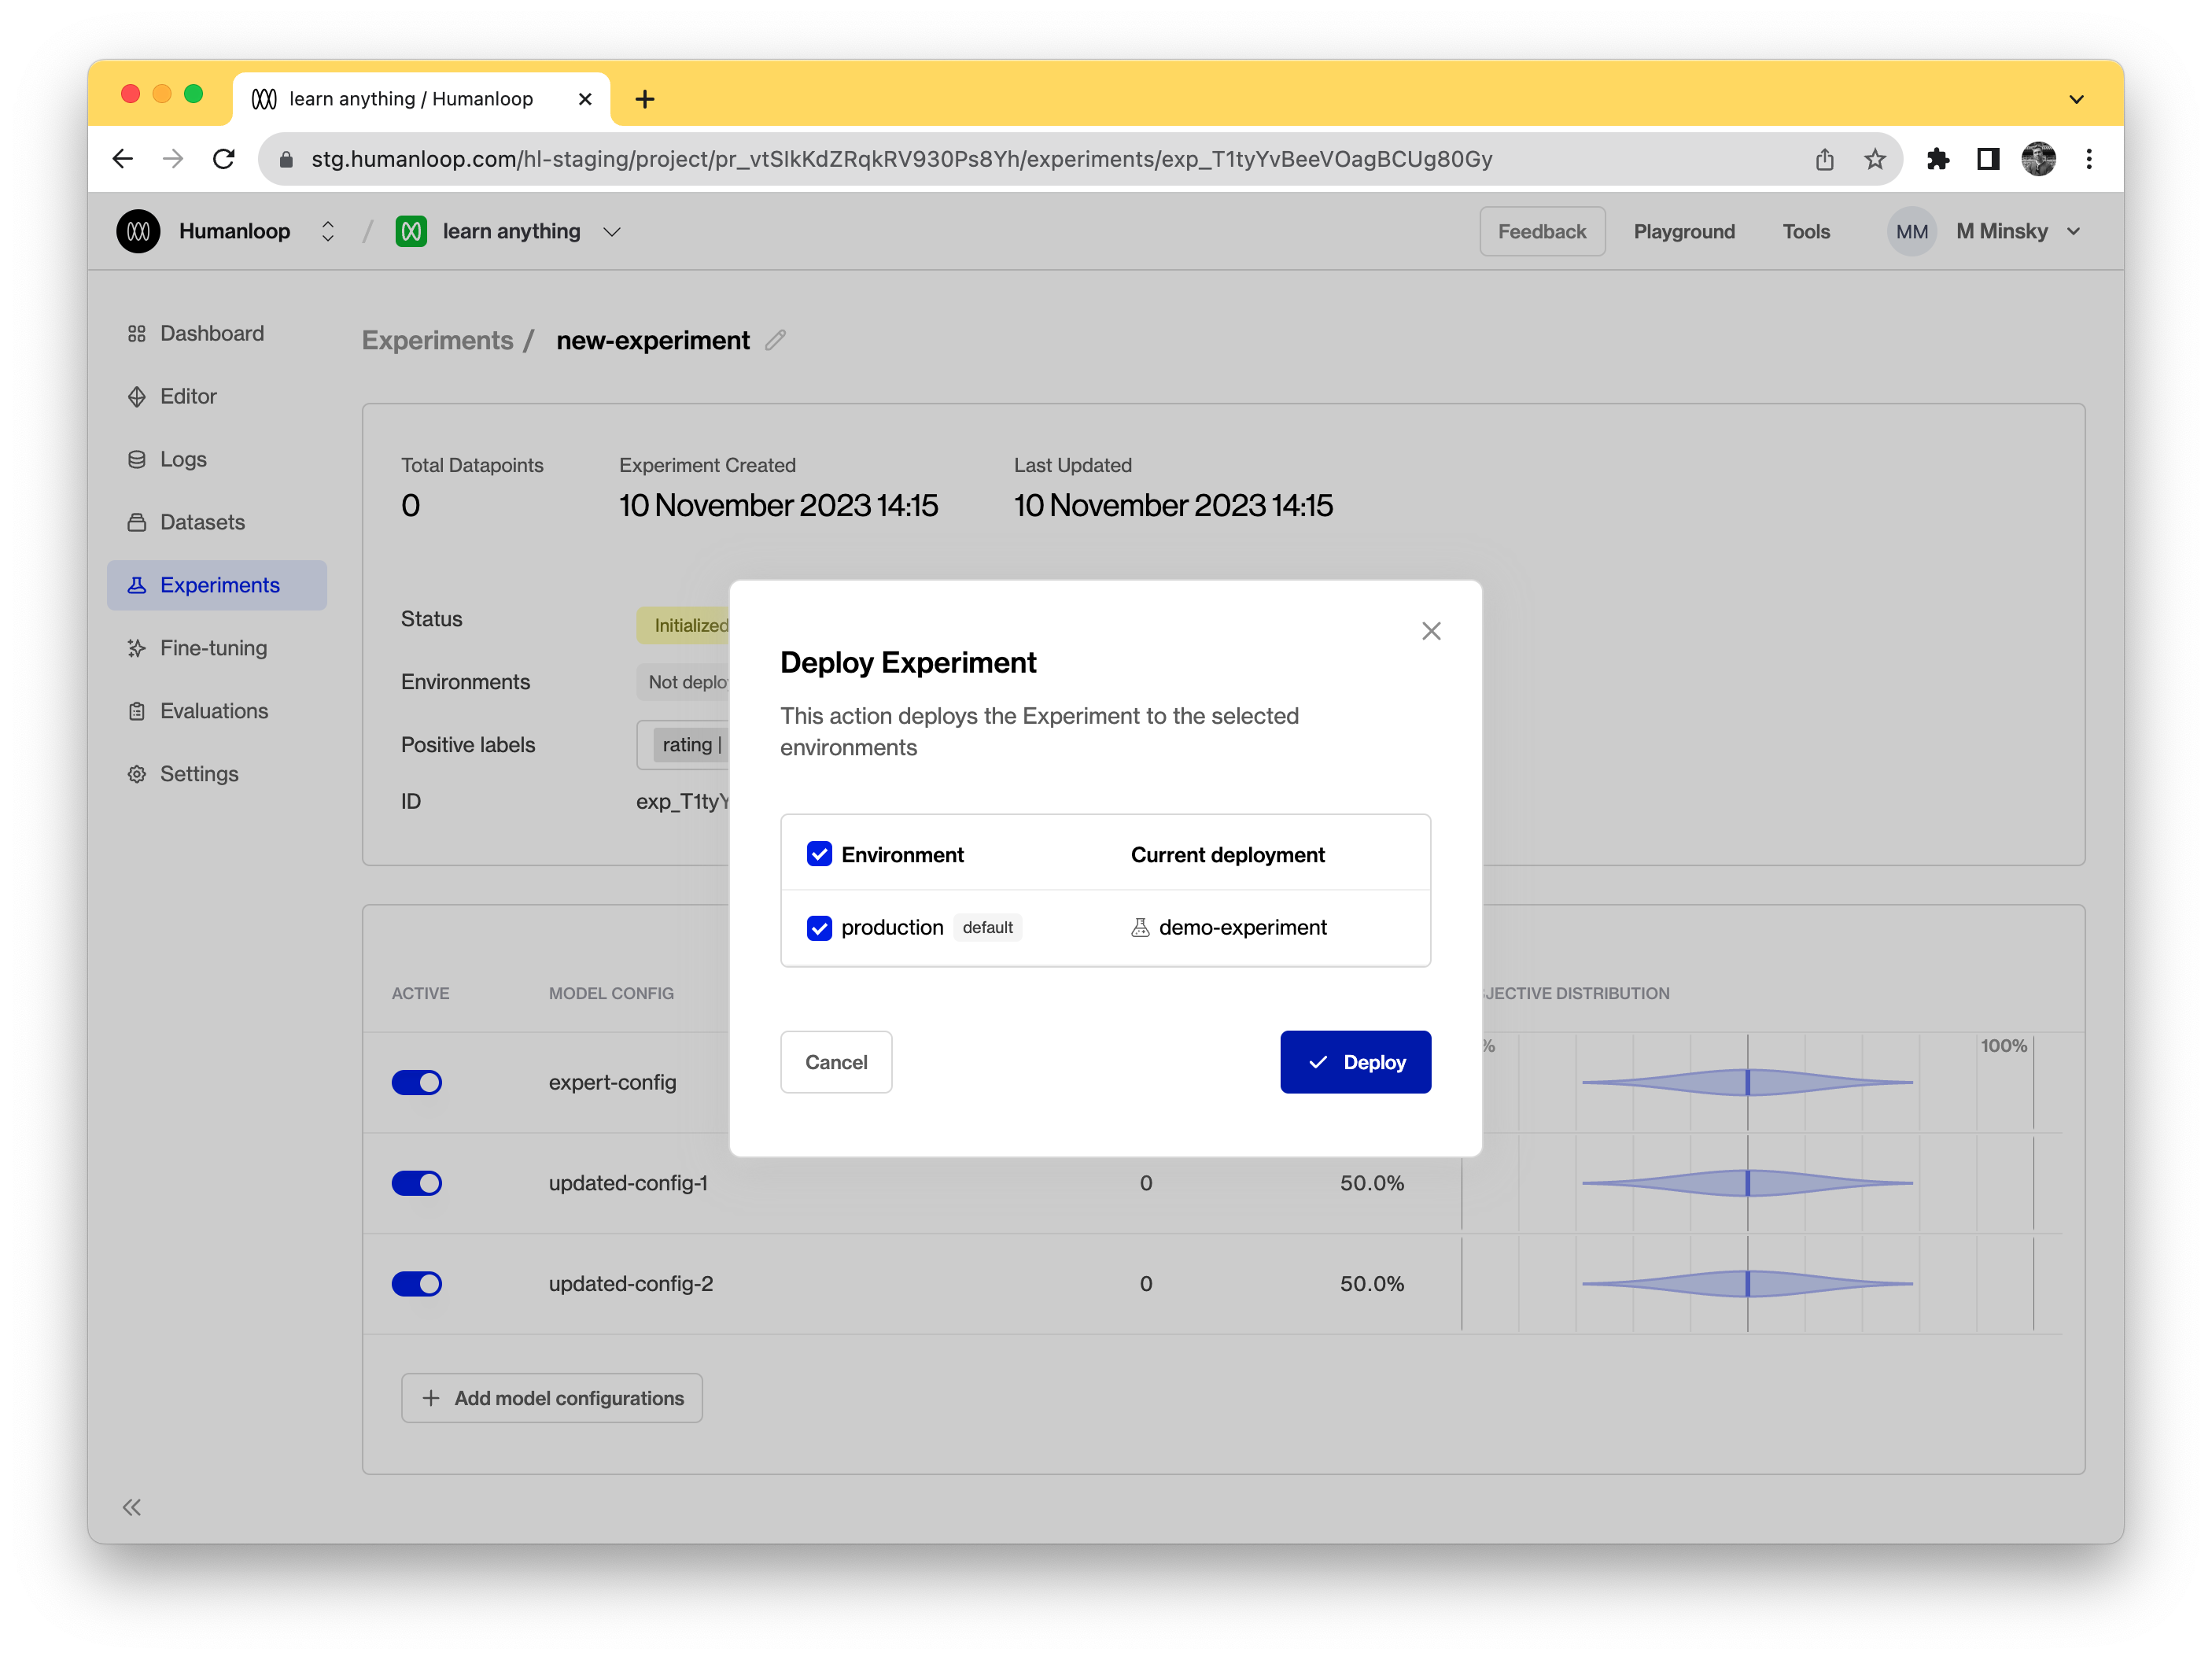The image size is (2212, 1660).
Task: Navigate to the Playground
Action: point(1684,231)
